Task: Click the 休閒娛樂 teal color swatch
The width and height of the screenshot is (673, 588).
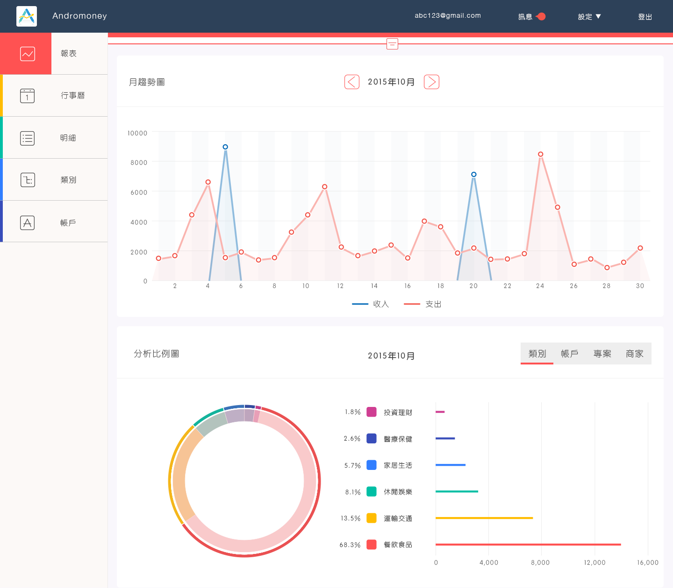Action: coord(372,491)
